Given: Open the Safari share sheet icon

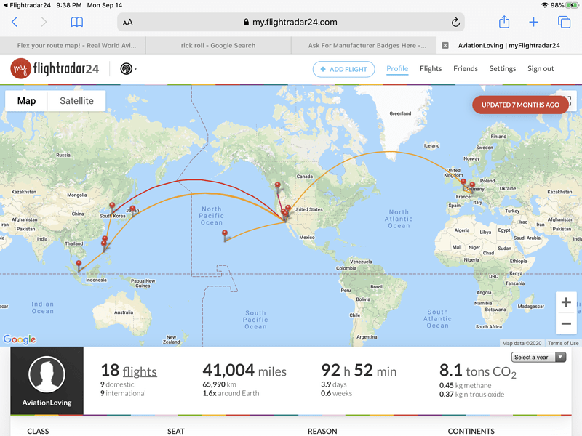Looking at the screenshot, I should point(503,22).
